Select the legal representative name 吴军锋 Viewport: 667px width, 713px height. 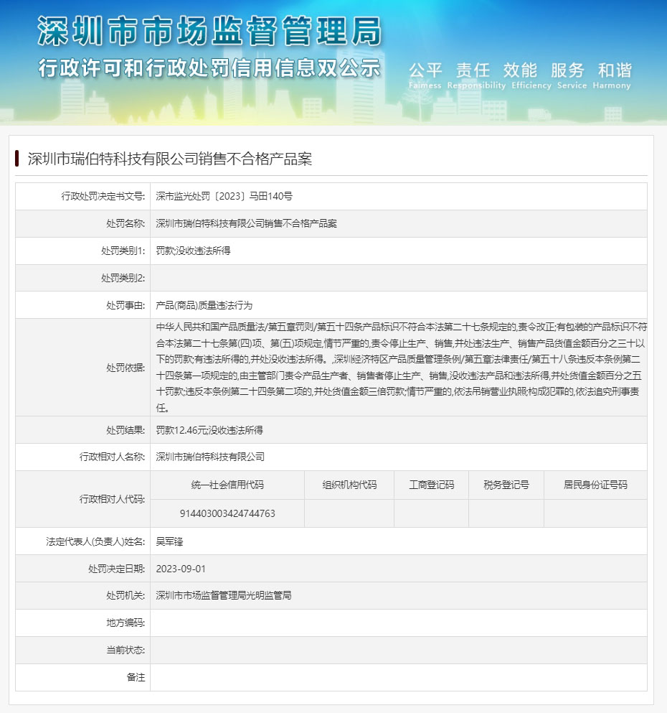pos(169,541)
